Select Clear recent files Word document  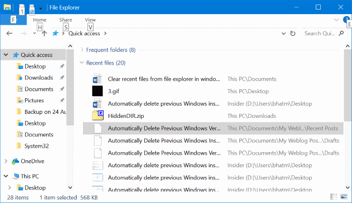point(164,79)
